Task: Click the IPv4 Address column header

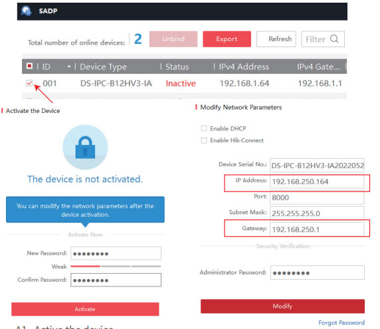Action: pyautogui.click(x=244, y=66)
